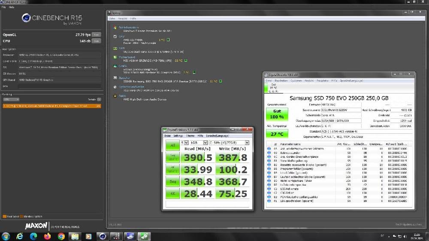Viewport: 429px width, 241px height.
Task: Open the Ansicht menu in Speccy
Action: (123, 18)
